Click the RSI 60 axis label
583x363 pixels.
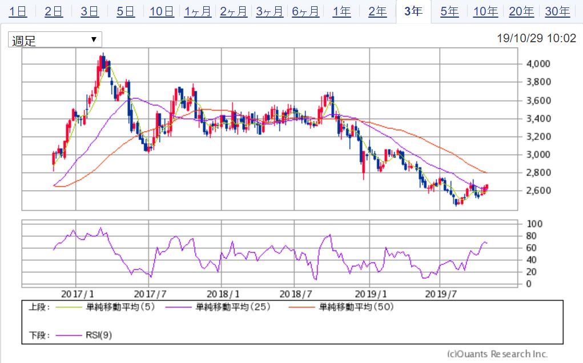click(x=532, y=248)
